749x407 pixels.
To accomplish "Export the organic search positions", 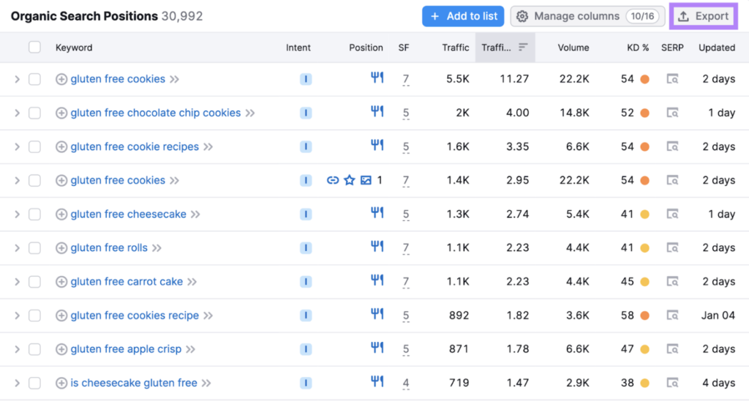I will pos(703,16).
